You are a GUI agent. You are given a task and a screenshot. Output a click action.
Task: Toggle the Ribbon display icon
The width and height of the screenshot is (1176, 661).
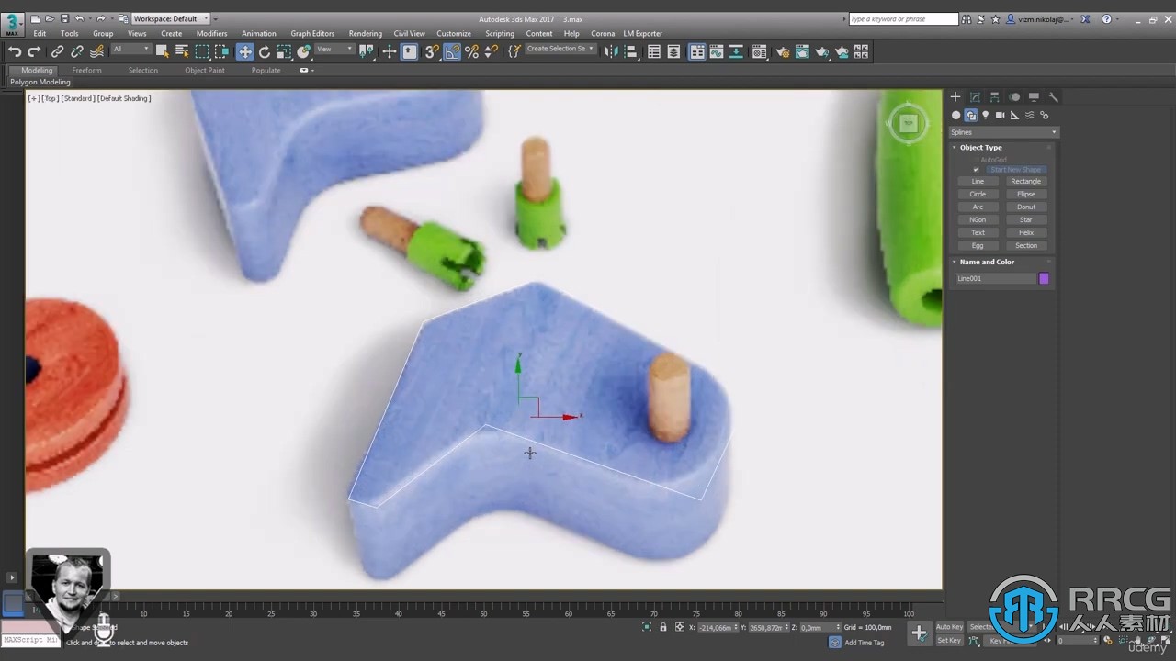point(697,52)
